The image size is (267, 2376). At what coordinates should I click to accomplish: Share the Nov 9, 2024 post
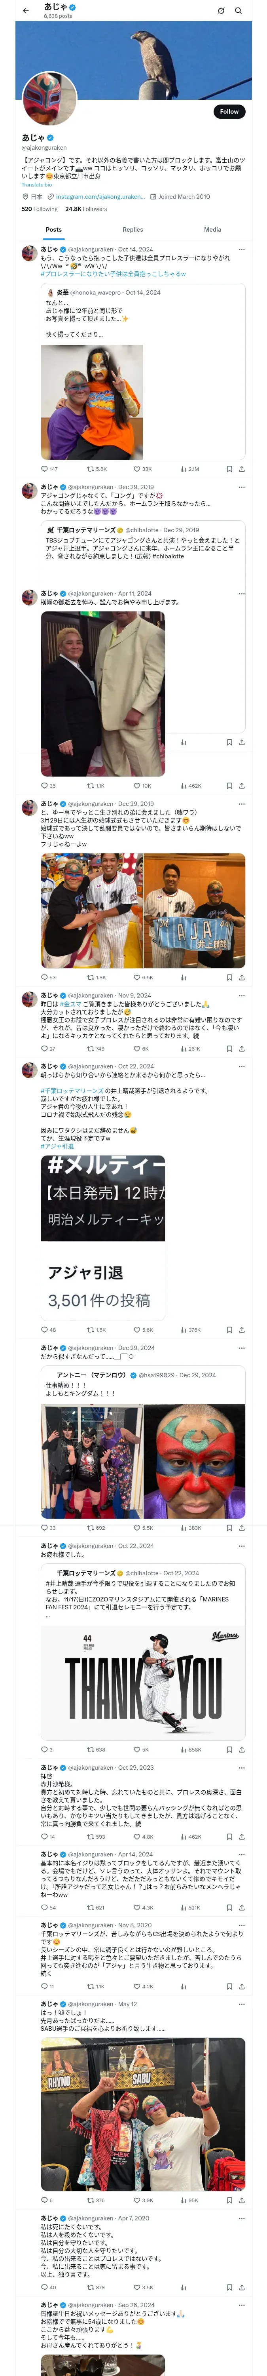click(241, 1049)
